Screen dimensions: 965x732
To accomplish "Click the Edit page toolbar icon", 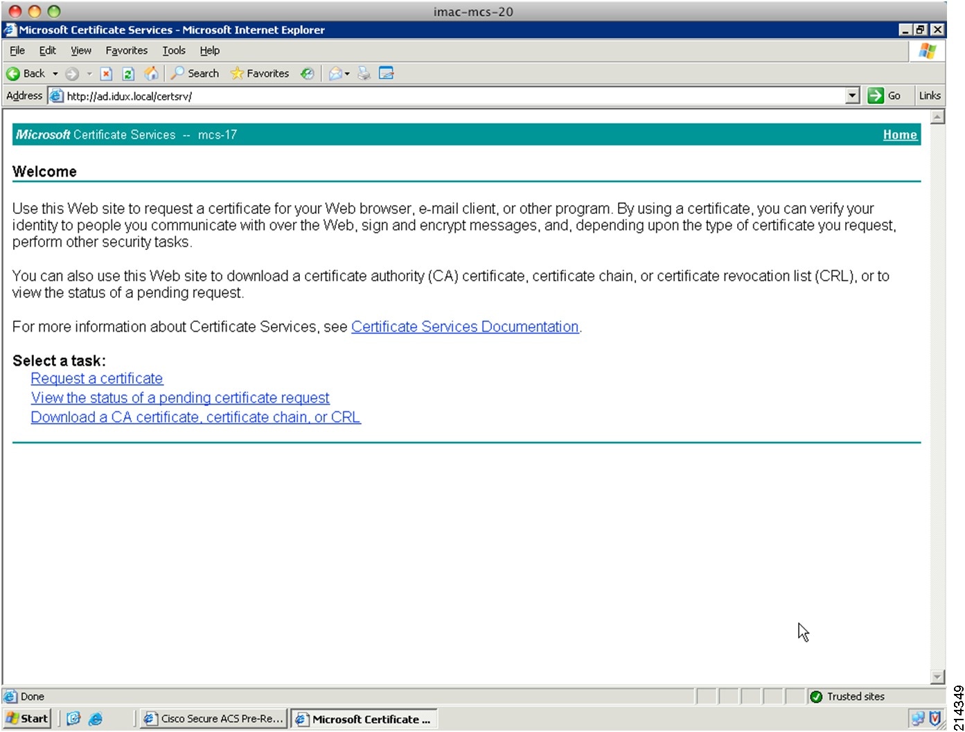I will pos(387,73).
